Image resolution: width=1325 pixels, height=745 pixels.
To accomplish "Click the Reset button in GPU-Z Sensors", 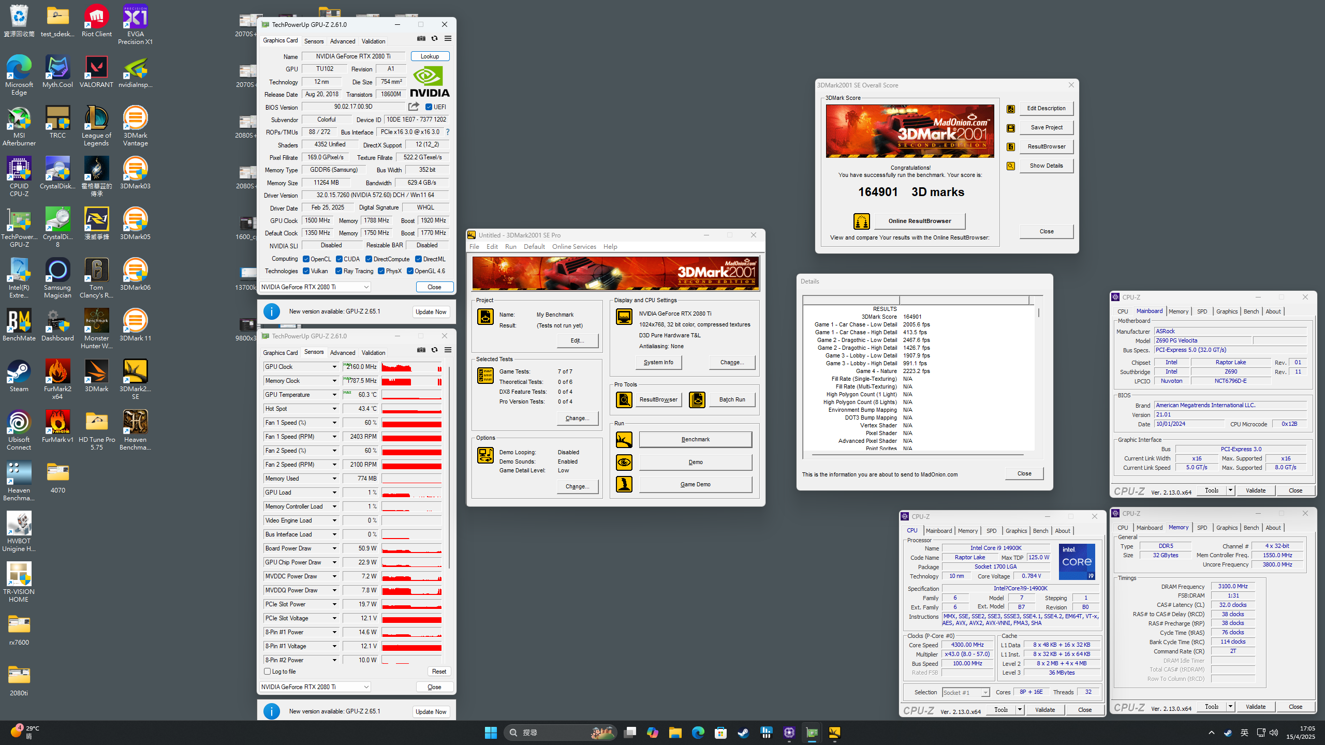I will [x=439, y=672].
